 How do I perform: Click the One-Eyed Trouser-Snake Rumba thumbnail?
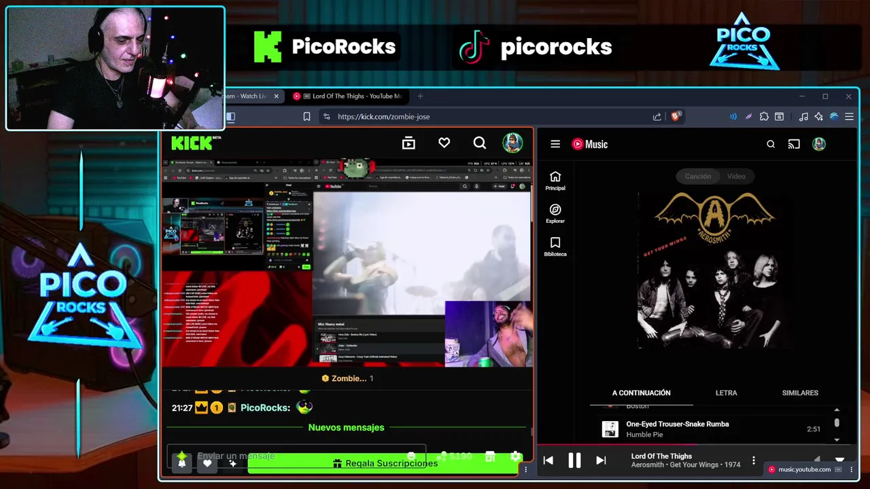tap(610, 429)
